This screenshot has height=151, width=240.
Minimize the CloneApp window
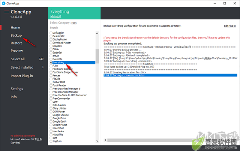(215, 3)
